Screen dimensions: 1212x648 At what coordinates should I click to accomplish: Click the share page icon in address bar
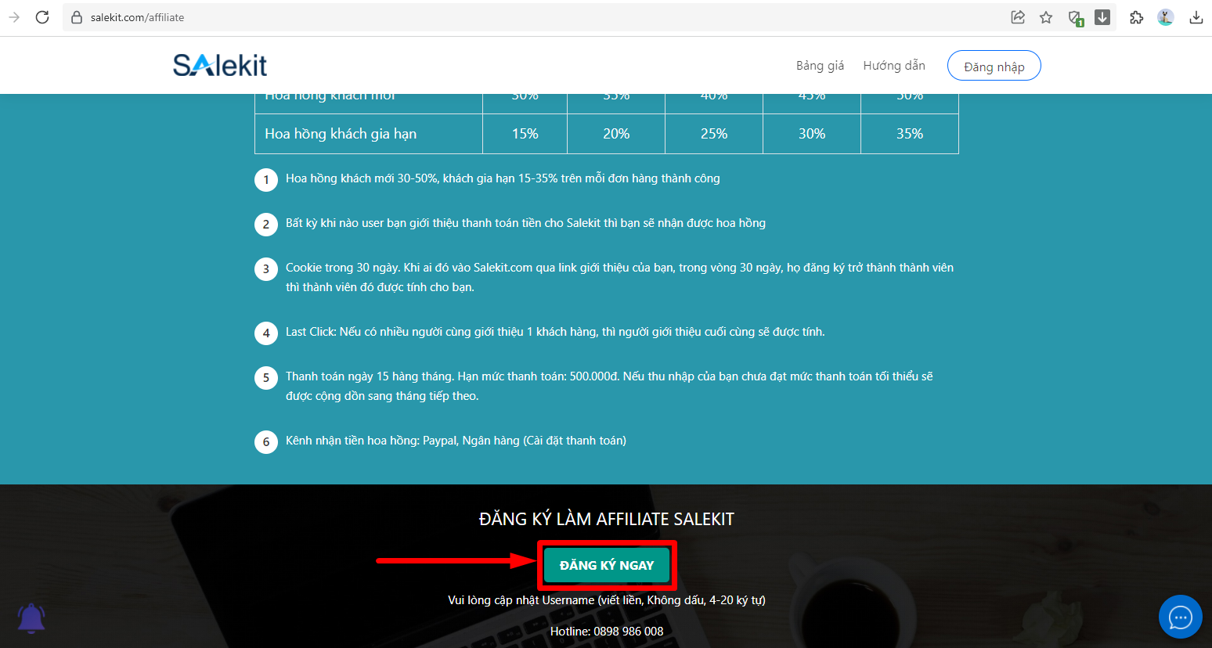[x=1018, y=17]
